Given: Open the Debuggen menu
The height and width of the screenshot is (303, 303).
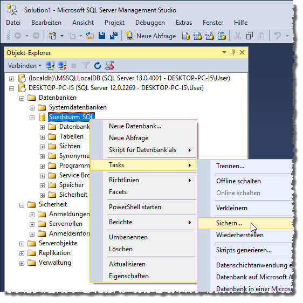Looking at the screenshot, I should [x=150, y=23].
